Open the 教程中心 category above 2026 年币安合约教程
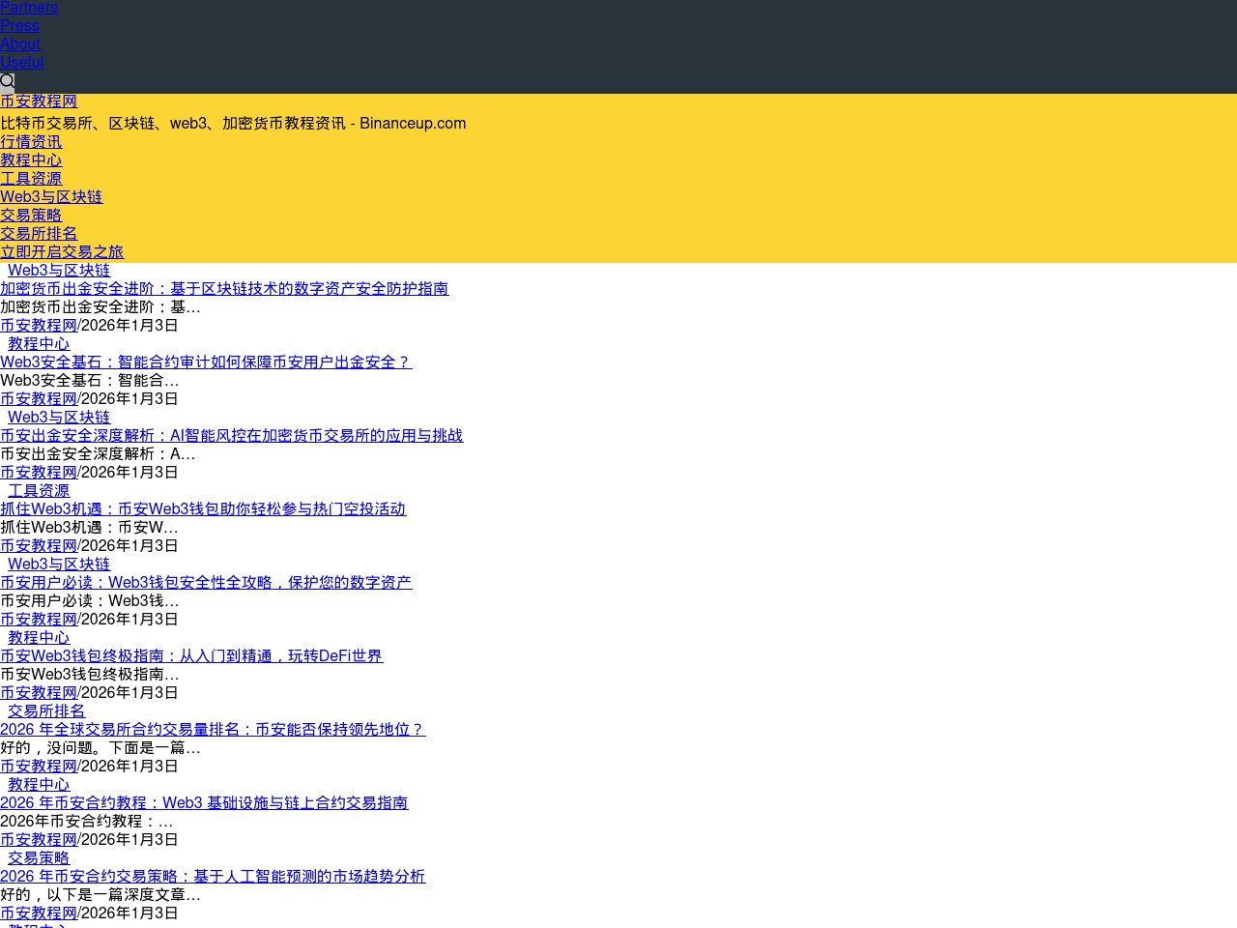 tap(39, 785)
